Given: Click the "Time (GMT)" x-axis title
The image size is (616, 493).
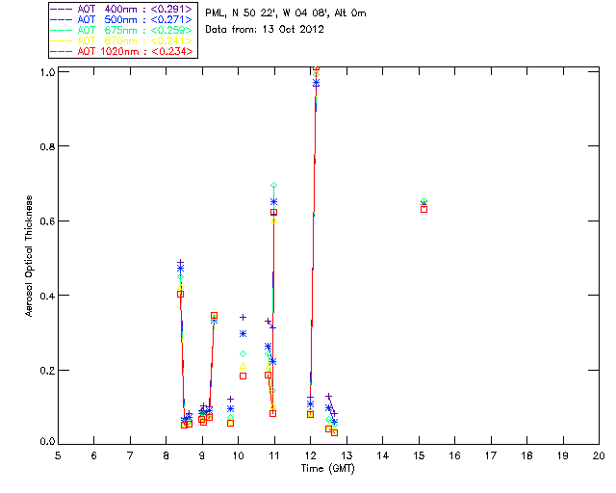Looking at the screenshot, I should tap(327, 469).
